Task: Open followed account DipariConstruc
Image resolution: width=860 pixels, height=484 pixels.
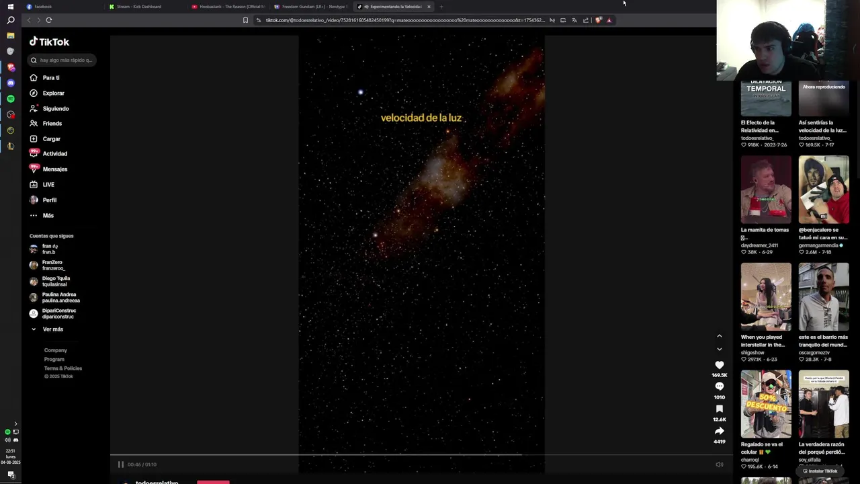Action: (x=53, y=314)
